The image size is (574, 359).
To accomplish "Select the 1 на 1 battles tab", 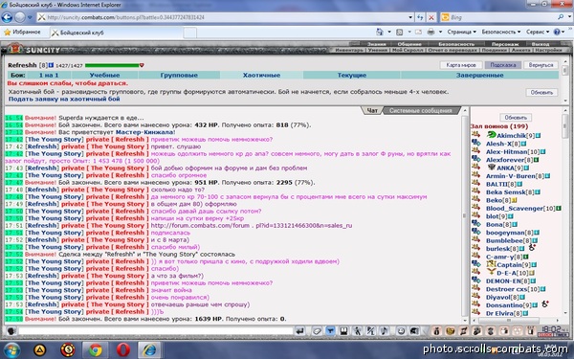I will click(49, 75).
